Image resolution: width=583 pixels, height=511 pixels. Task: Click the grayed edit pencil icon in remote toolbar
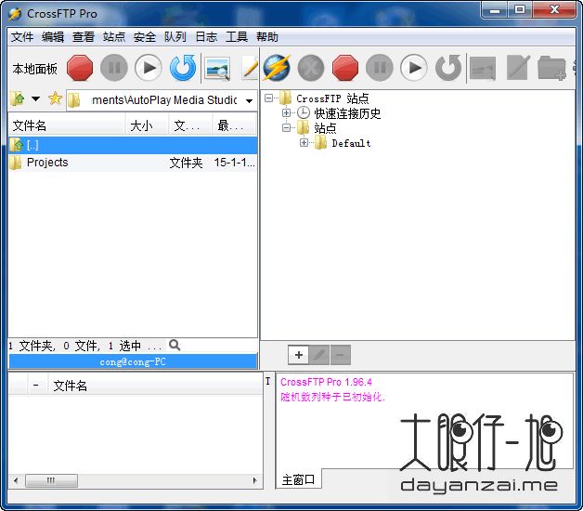pyautogui.click(x=518, y=68)
